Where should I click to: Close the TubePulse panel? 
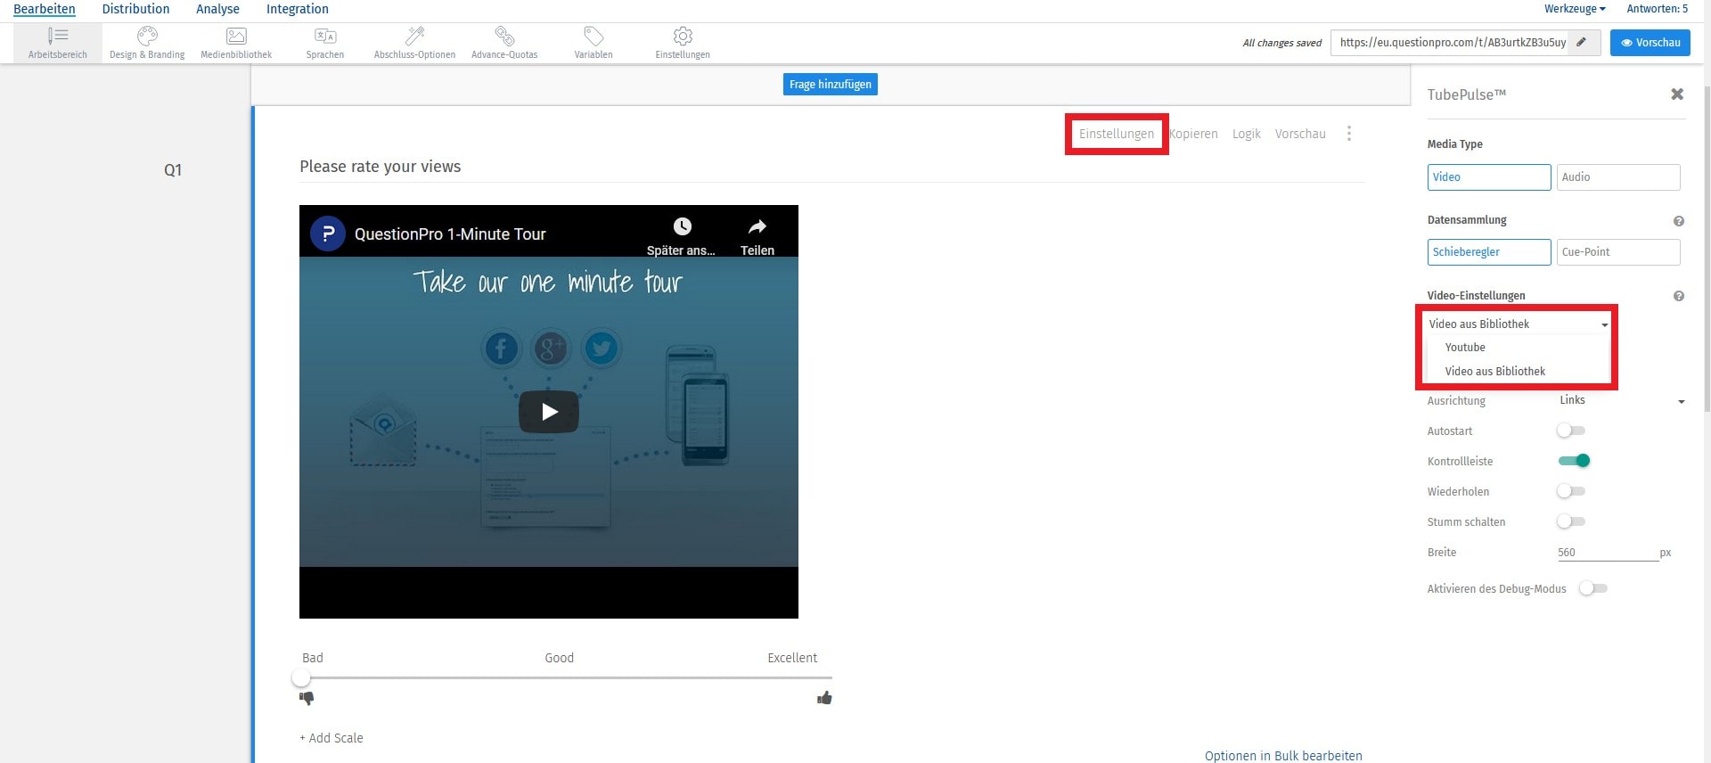click(x=1677, y=94)
